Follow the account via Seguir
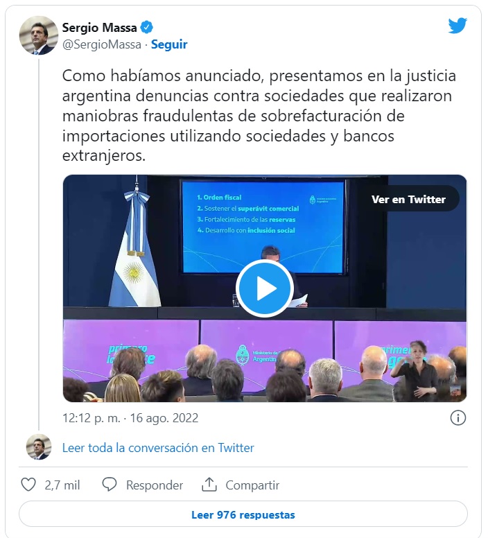 pyautogui.click(x=169, y=44)
